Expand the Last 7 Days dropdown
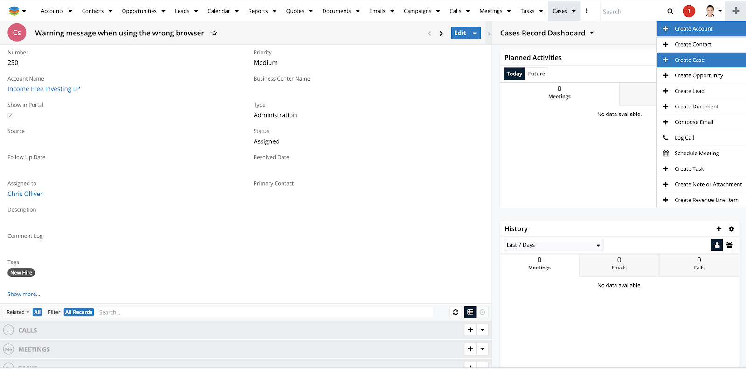 coord(553,245)
